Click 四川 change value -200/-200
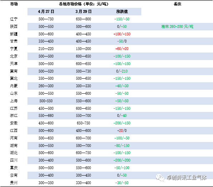 (122, 160)
